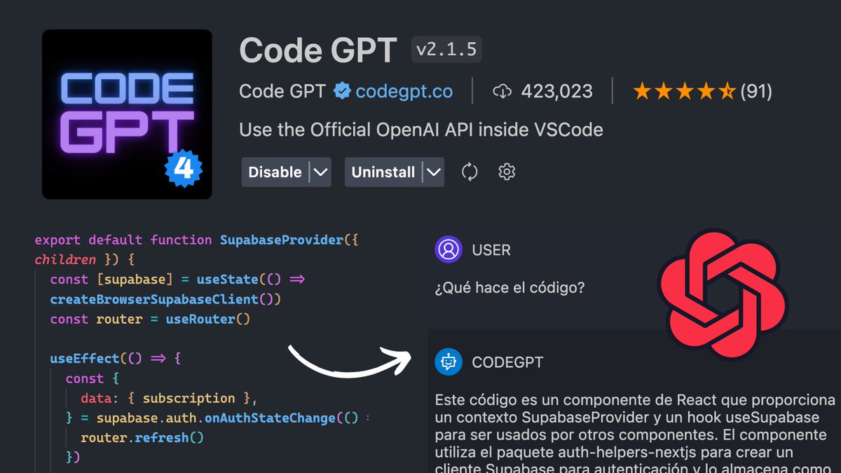The image size is (841, 473).
Task: Click the Code GPT extension title
Action: coord(319,50)
